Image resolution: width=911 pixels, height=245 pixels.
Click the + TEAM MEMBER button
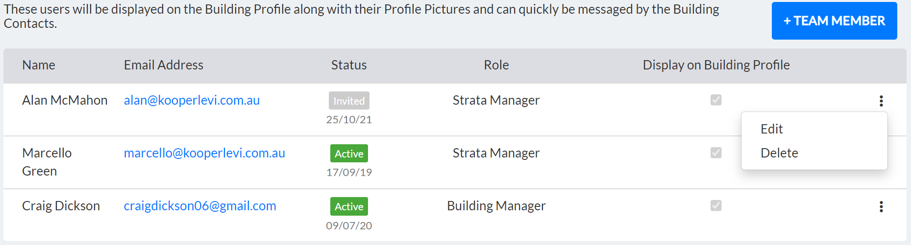click(834, 21)
